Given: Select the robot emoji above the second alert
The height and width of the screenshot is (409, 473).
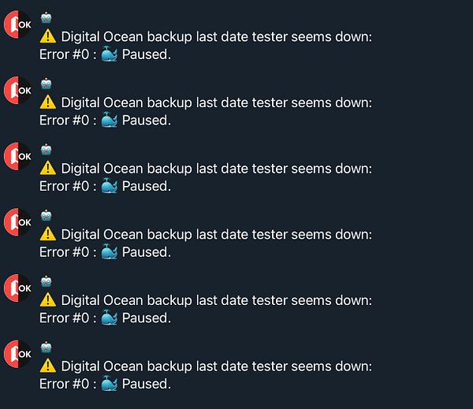Looking at the screenshot, I should [x=47, y=84].
